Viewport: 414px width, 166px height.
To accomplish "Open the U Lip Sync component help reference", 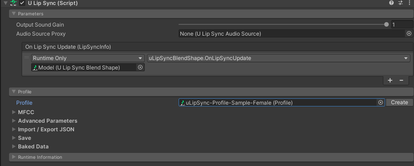I will (391, 3).
